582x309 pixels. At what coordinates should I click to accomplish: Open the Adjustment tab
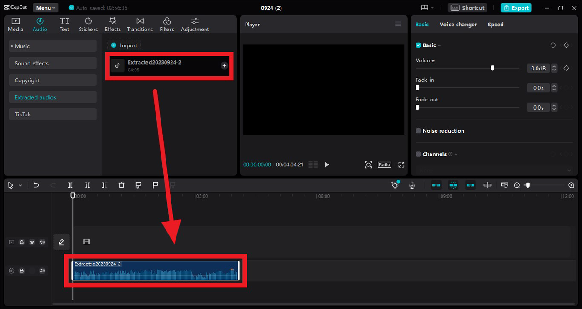[x=195, y=25]
